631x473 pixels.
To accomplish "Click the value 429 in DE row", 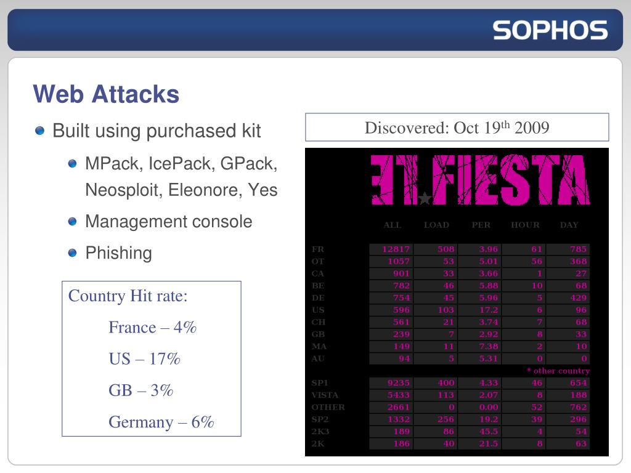I will [578, 298].
